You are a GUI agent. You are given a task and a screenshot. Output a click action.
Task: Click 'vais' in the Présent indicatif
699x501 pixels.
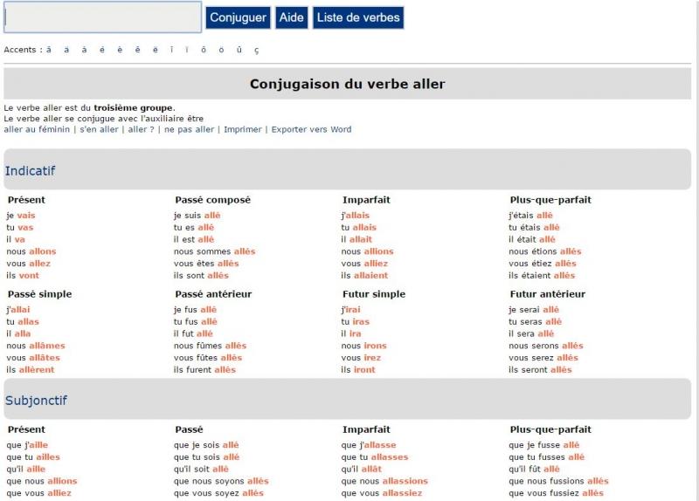click(x=26, y=216)
